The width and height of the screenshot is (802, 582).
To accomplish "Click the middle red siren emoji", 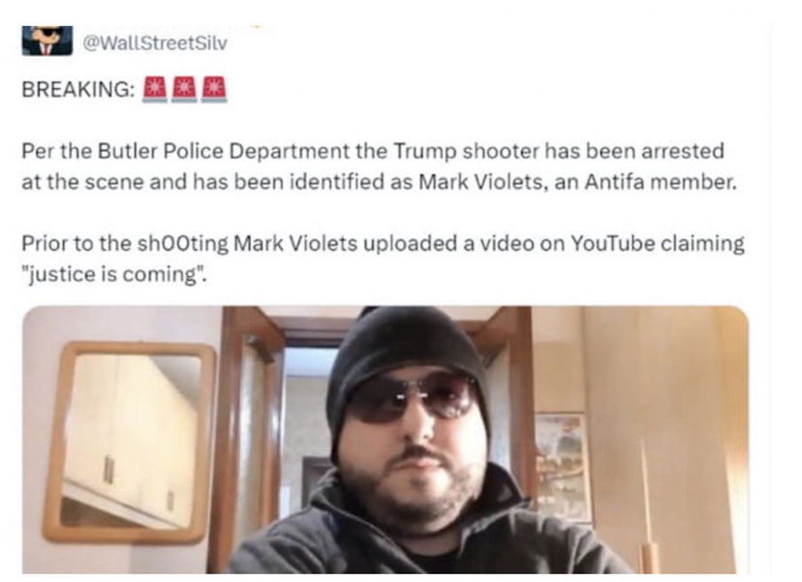I will [184, 89].
